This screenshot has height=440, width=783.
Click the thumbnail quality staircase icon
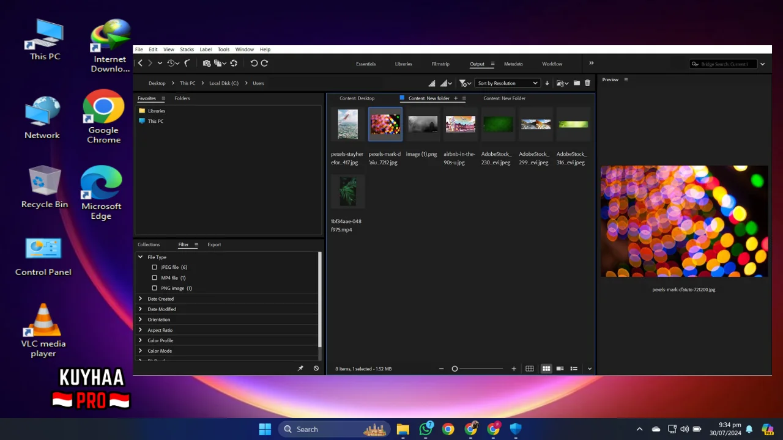point(432,83)
